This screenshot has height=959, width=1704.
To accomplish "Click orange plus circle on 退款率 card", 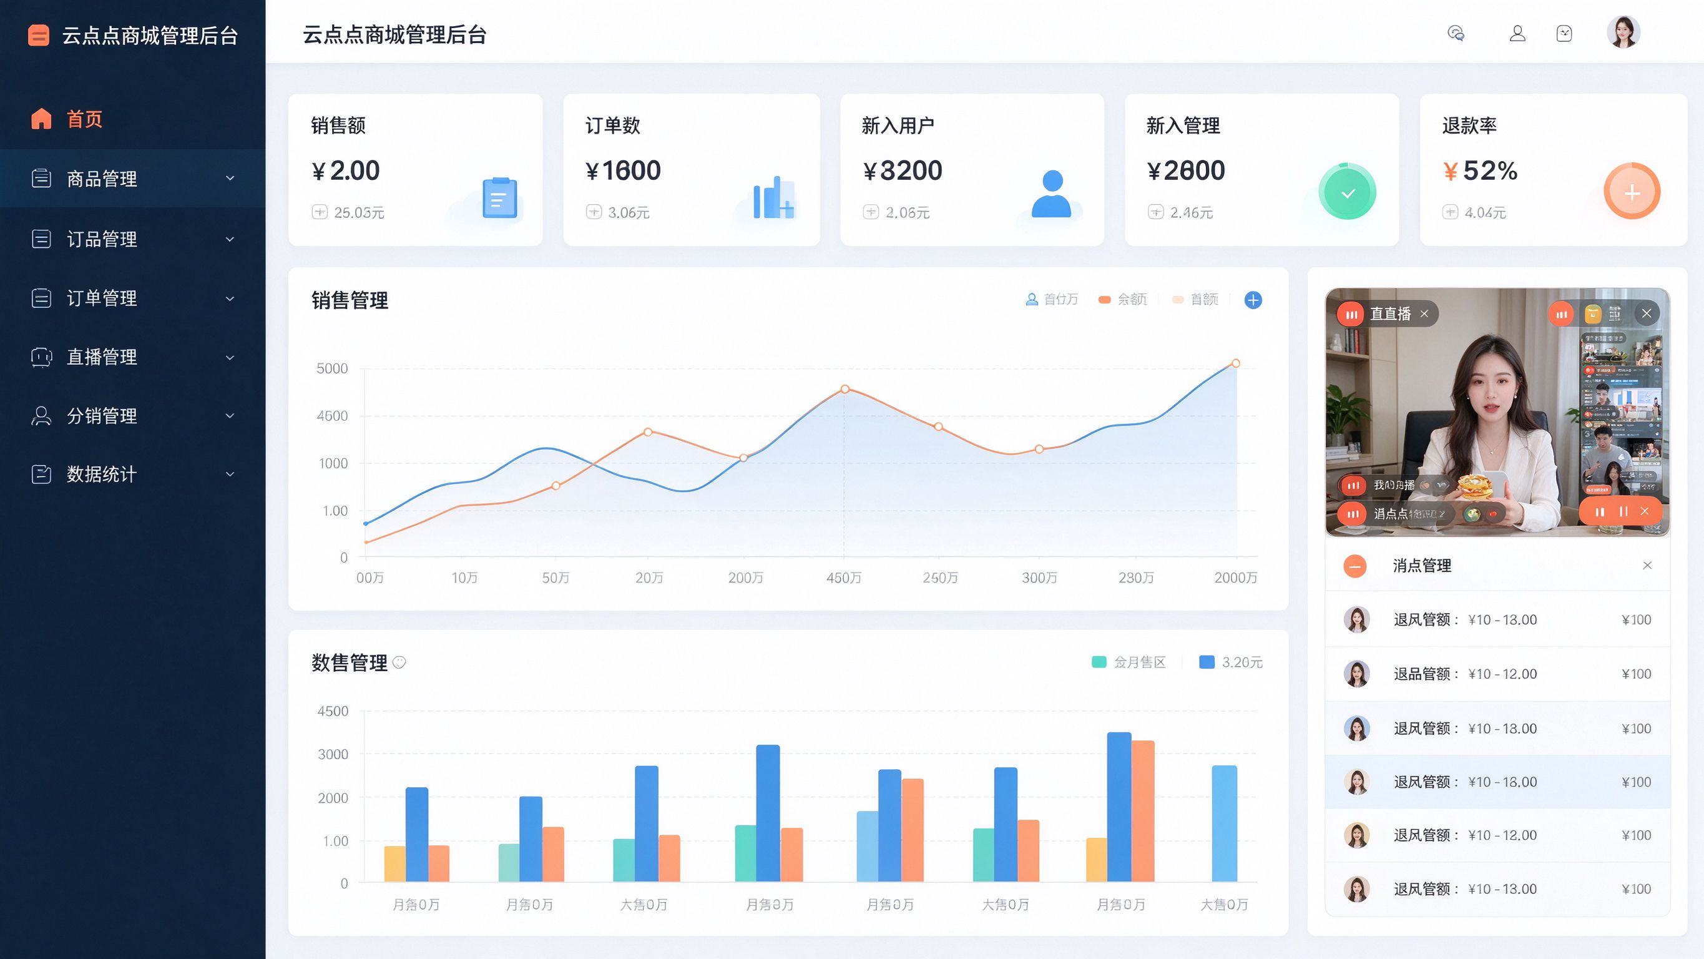I will click(1632, 191).
